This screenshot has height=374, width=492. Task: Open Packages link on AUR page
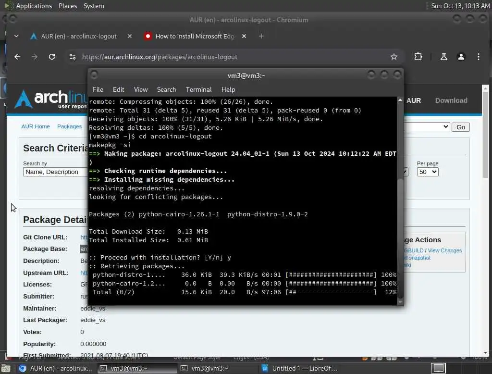[69, 126]
